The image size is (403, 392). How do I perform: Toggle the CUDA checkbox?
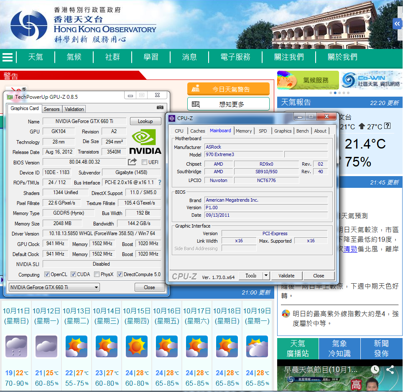click(x=74, y=274)
